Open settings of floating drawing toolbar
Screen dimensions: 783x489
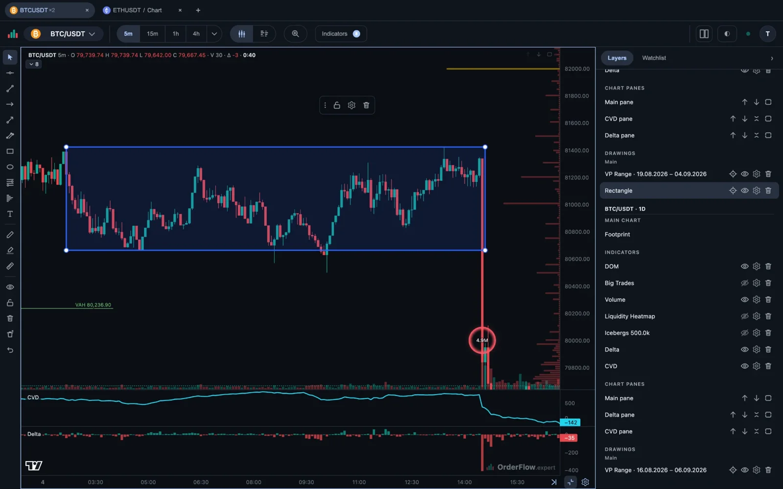click(x=351, y=105)
